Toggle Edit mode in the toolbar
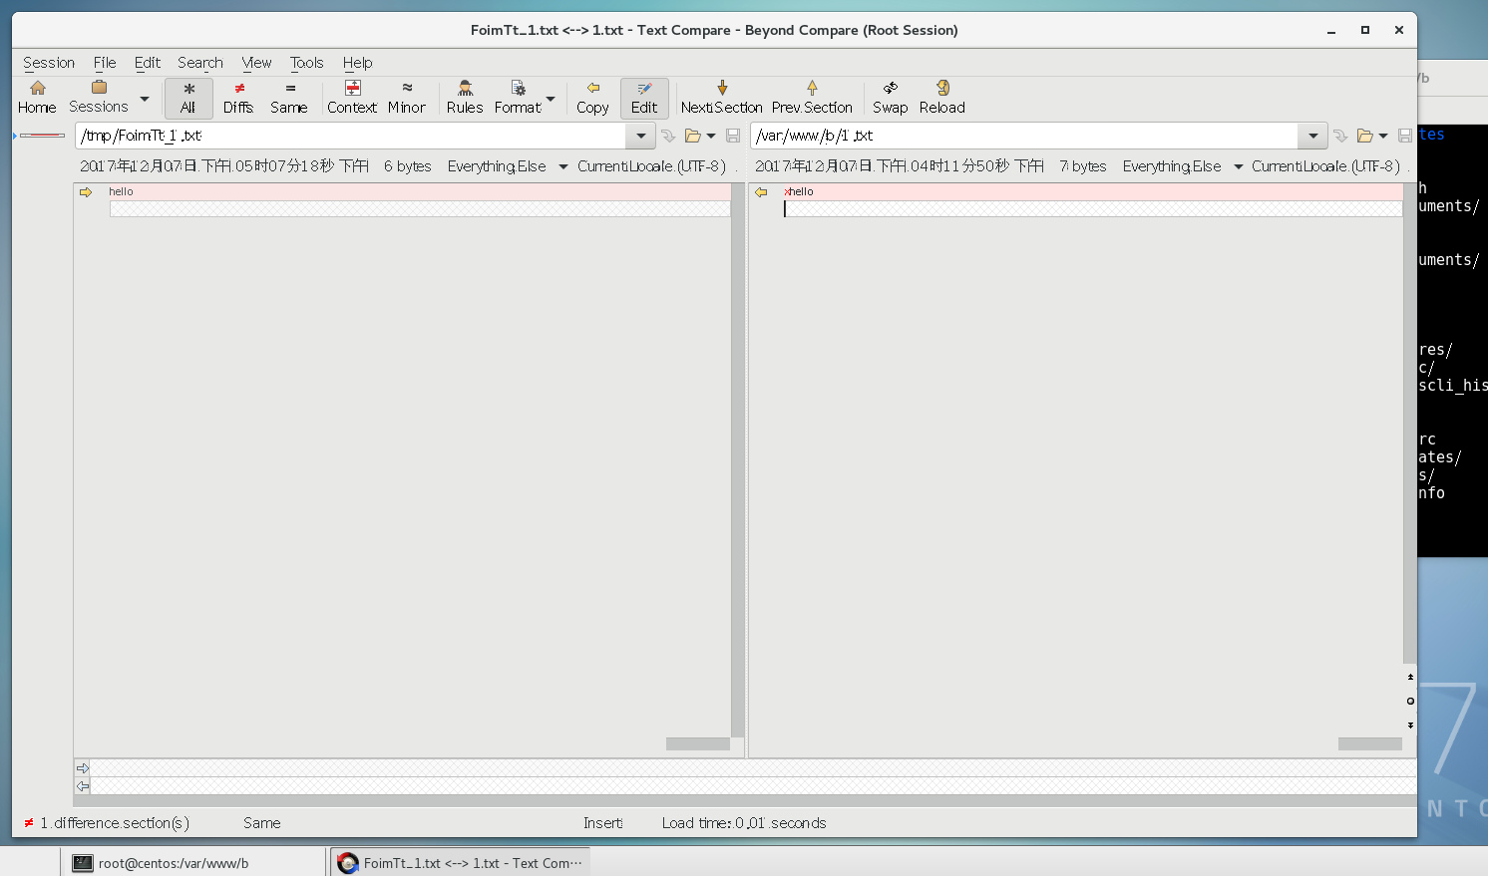This screenshot has width=1488, height=876. point(644,98)
